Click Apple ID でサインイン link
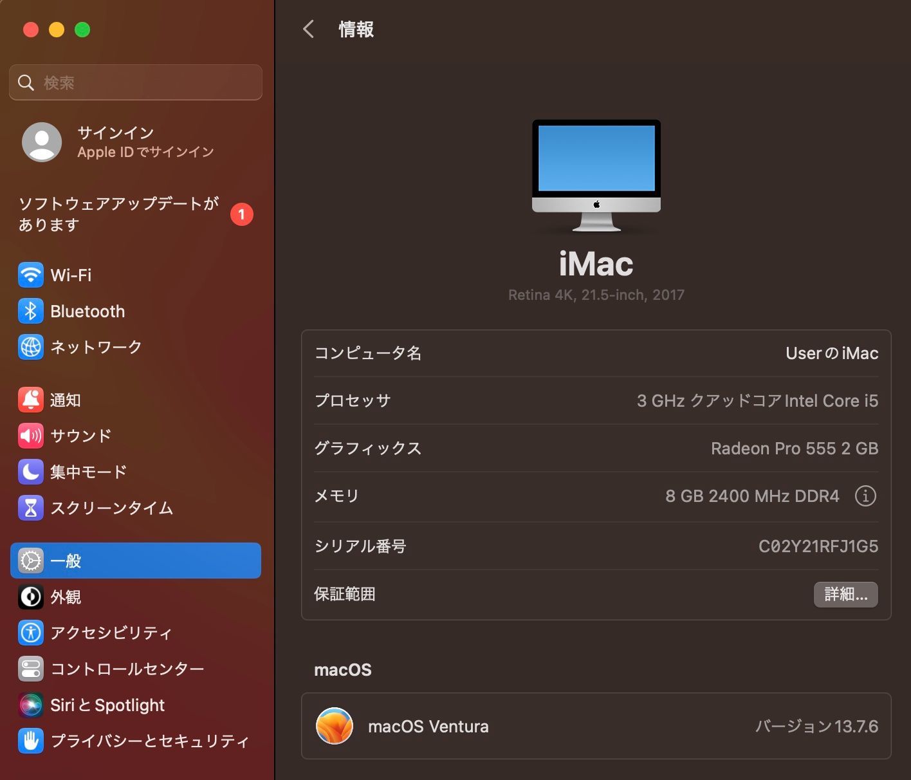Image resolution: width=911 pixels, height=780 pixels. pos(145,152)
